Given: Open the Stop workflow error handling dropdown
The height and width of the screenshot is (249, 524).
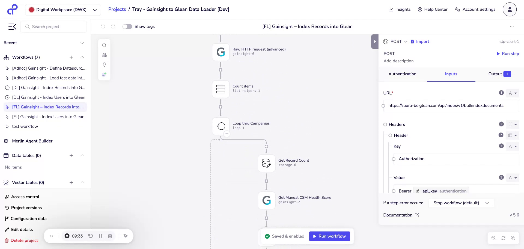Looking at the screenshot, I should pyautogui.click(x=461, y=203).
